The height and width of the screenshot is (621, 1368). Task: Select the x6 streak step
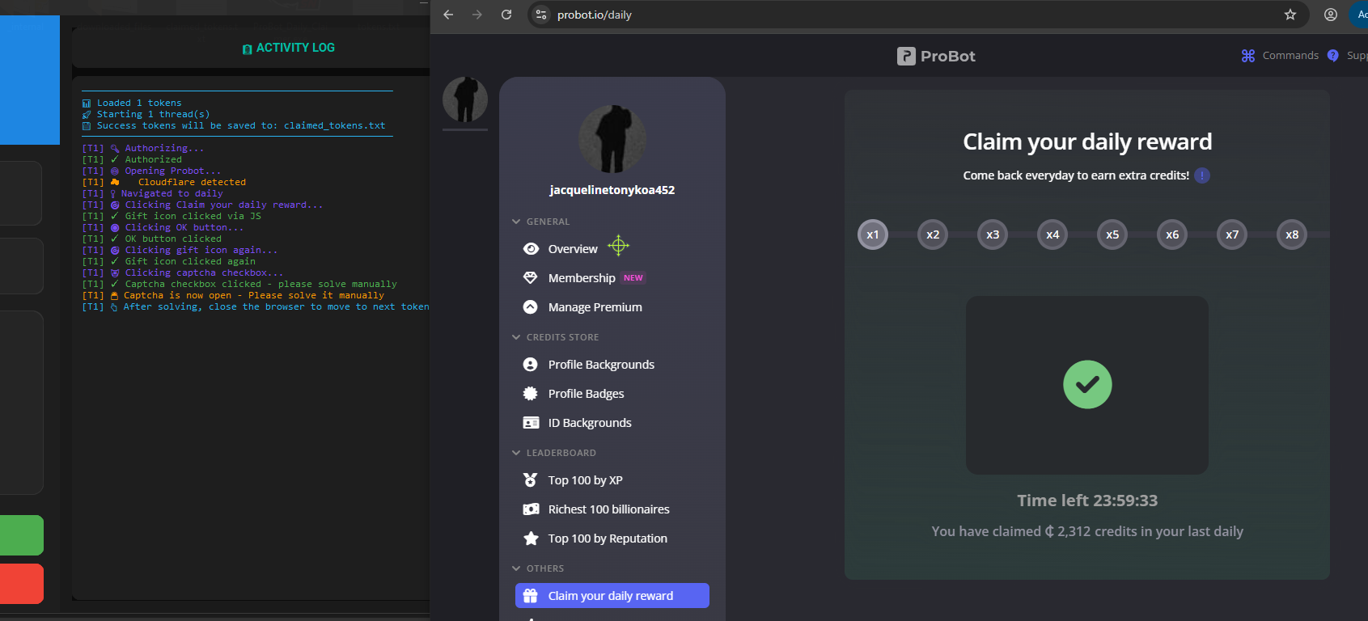tap(1172, 234)
